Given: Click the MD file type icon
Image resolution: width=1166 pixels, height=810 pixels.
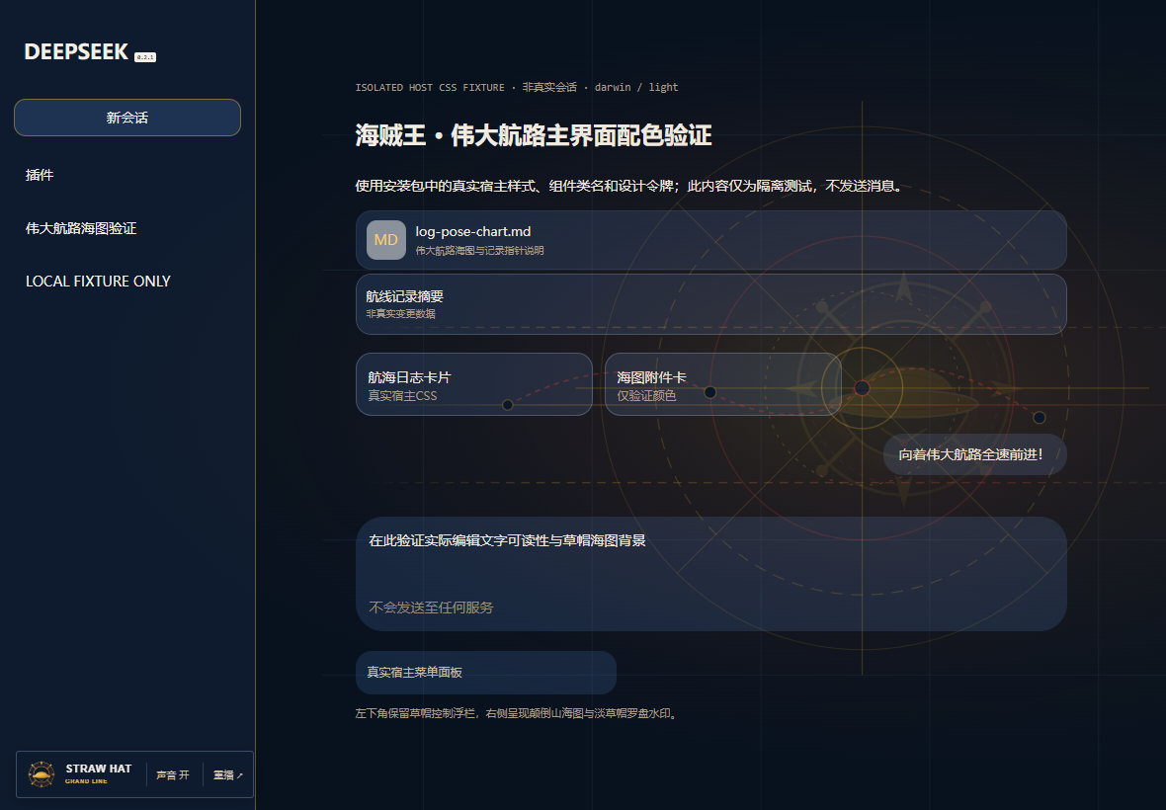Looking at the screenshot, I should pos(386,240).
